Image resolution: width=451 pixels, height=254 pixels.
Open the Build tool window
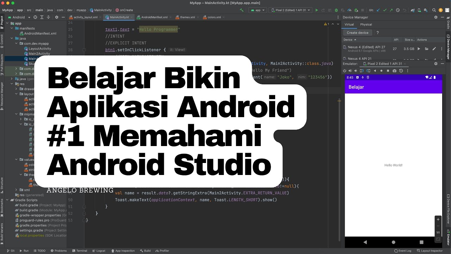coord(145,251)
